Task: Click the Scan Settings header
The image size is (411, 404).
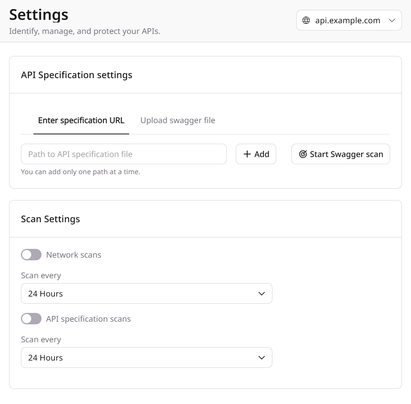Action: pyautogui.click(x=50, y=219)
